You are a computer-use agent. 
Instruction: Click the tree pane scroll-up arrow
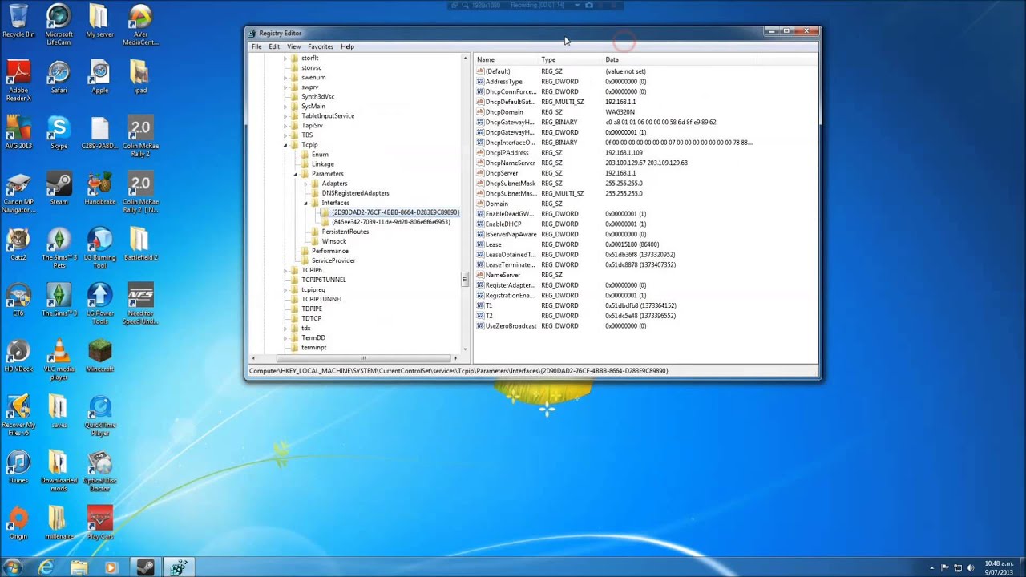pos(465,59)
